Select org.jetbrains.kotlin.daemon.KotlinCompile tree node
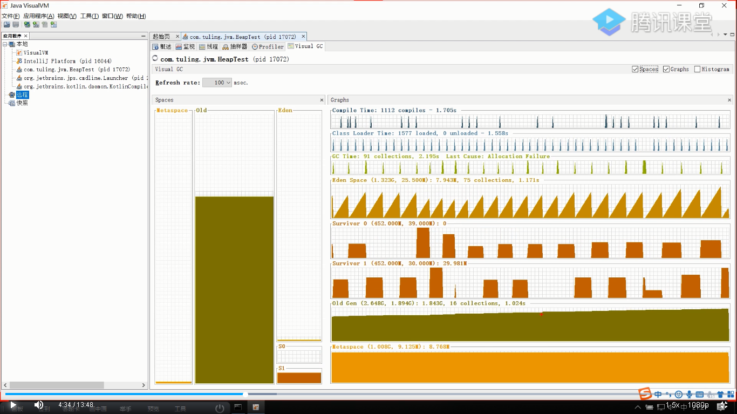 point(85,86)
